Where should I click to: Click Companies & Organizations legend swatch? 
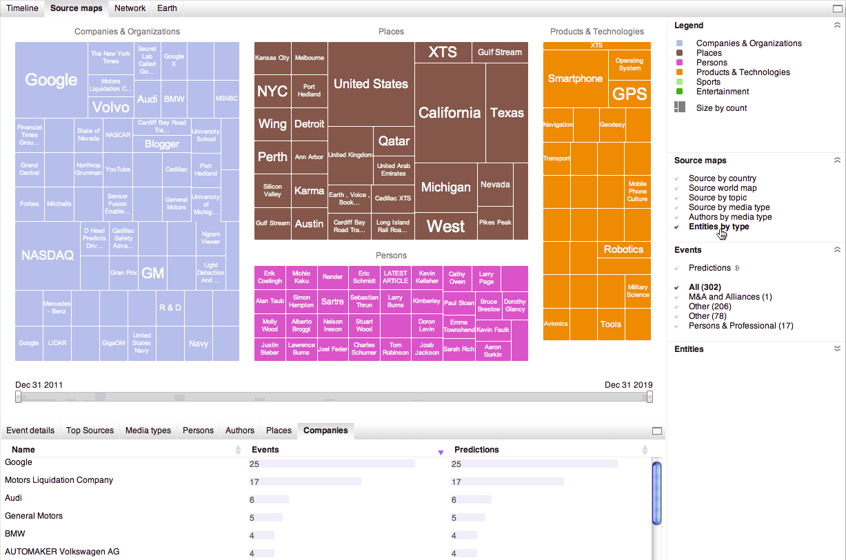(679, 43)
